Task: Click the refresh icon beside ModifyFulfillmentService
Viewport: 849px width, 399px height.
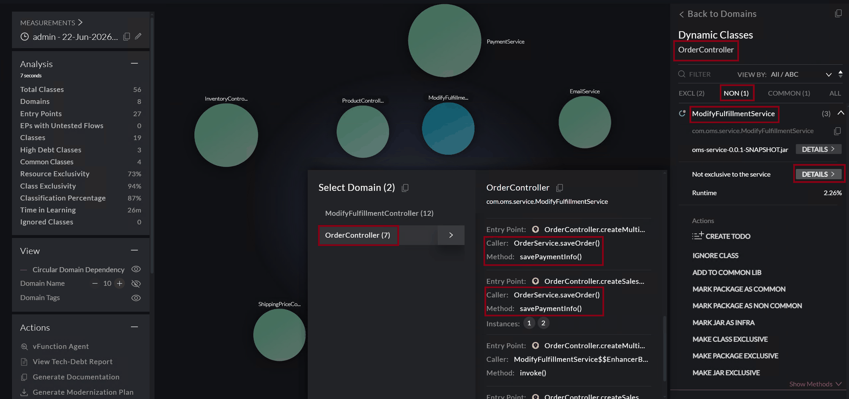Action: (682, 113)
